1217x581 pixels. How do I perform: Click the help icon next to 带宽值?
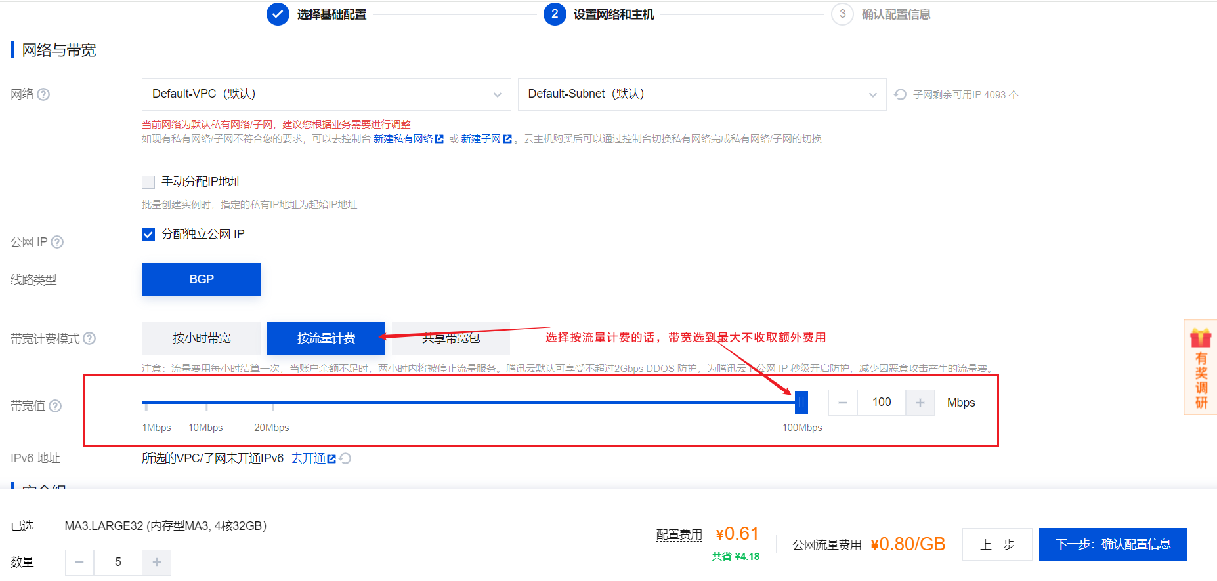(x=55, y=406)
